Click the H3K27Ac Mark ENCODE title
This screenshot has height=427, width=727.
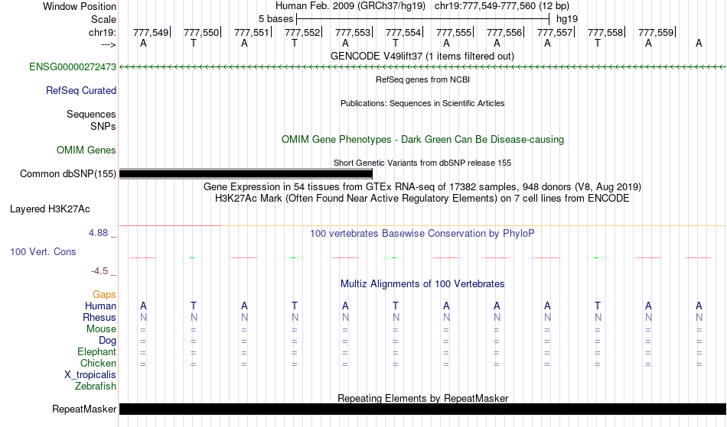tap(422, 198)
